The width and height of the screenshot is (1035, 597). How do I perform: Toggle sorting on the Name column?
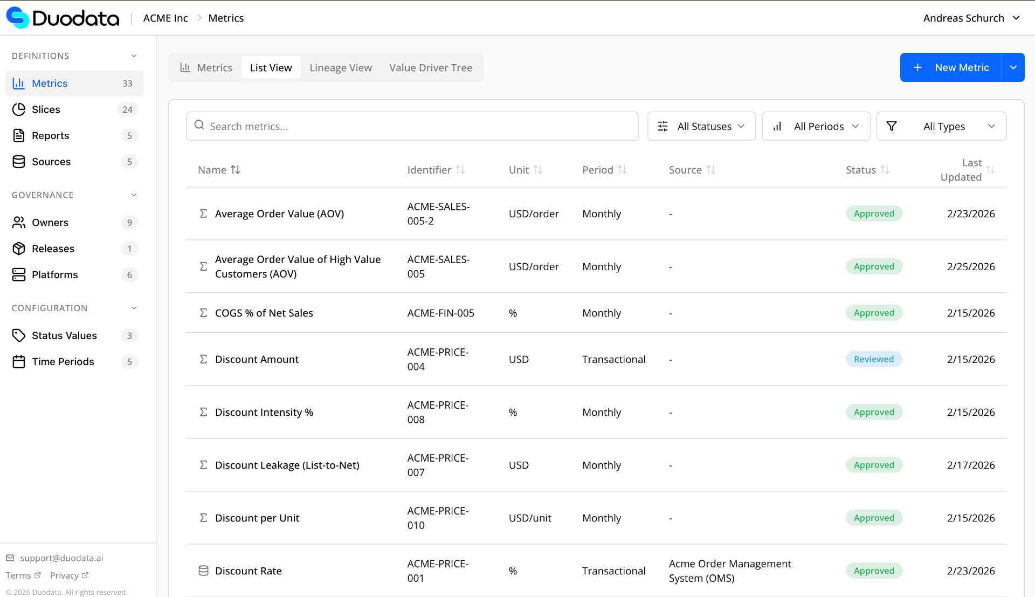click(219, 169)
